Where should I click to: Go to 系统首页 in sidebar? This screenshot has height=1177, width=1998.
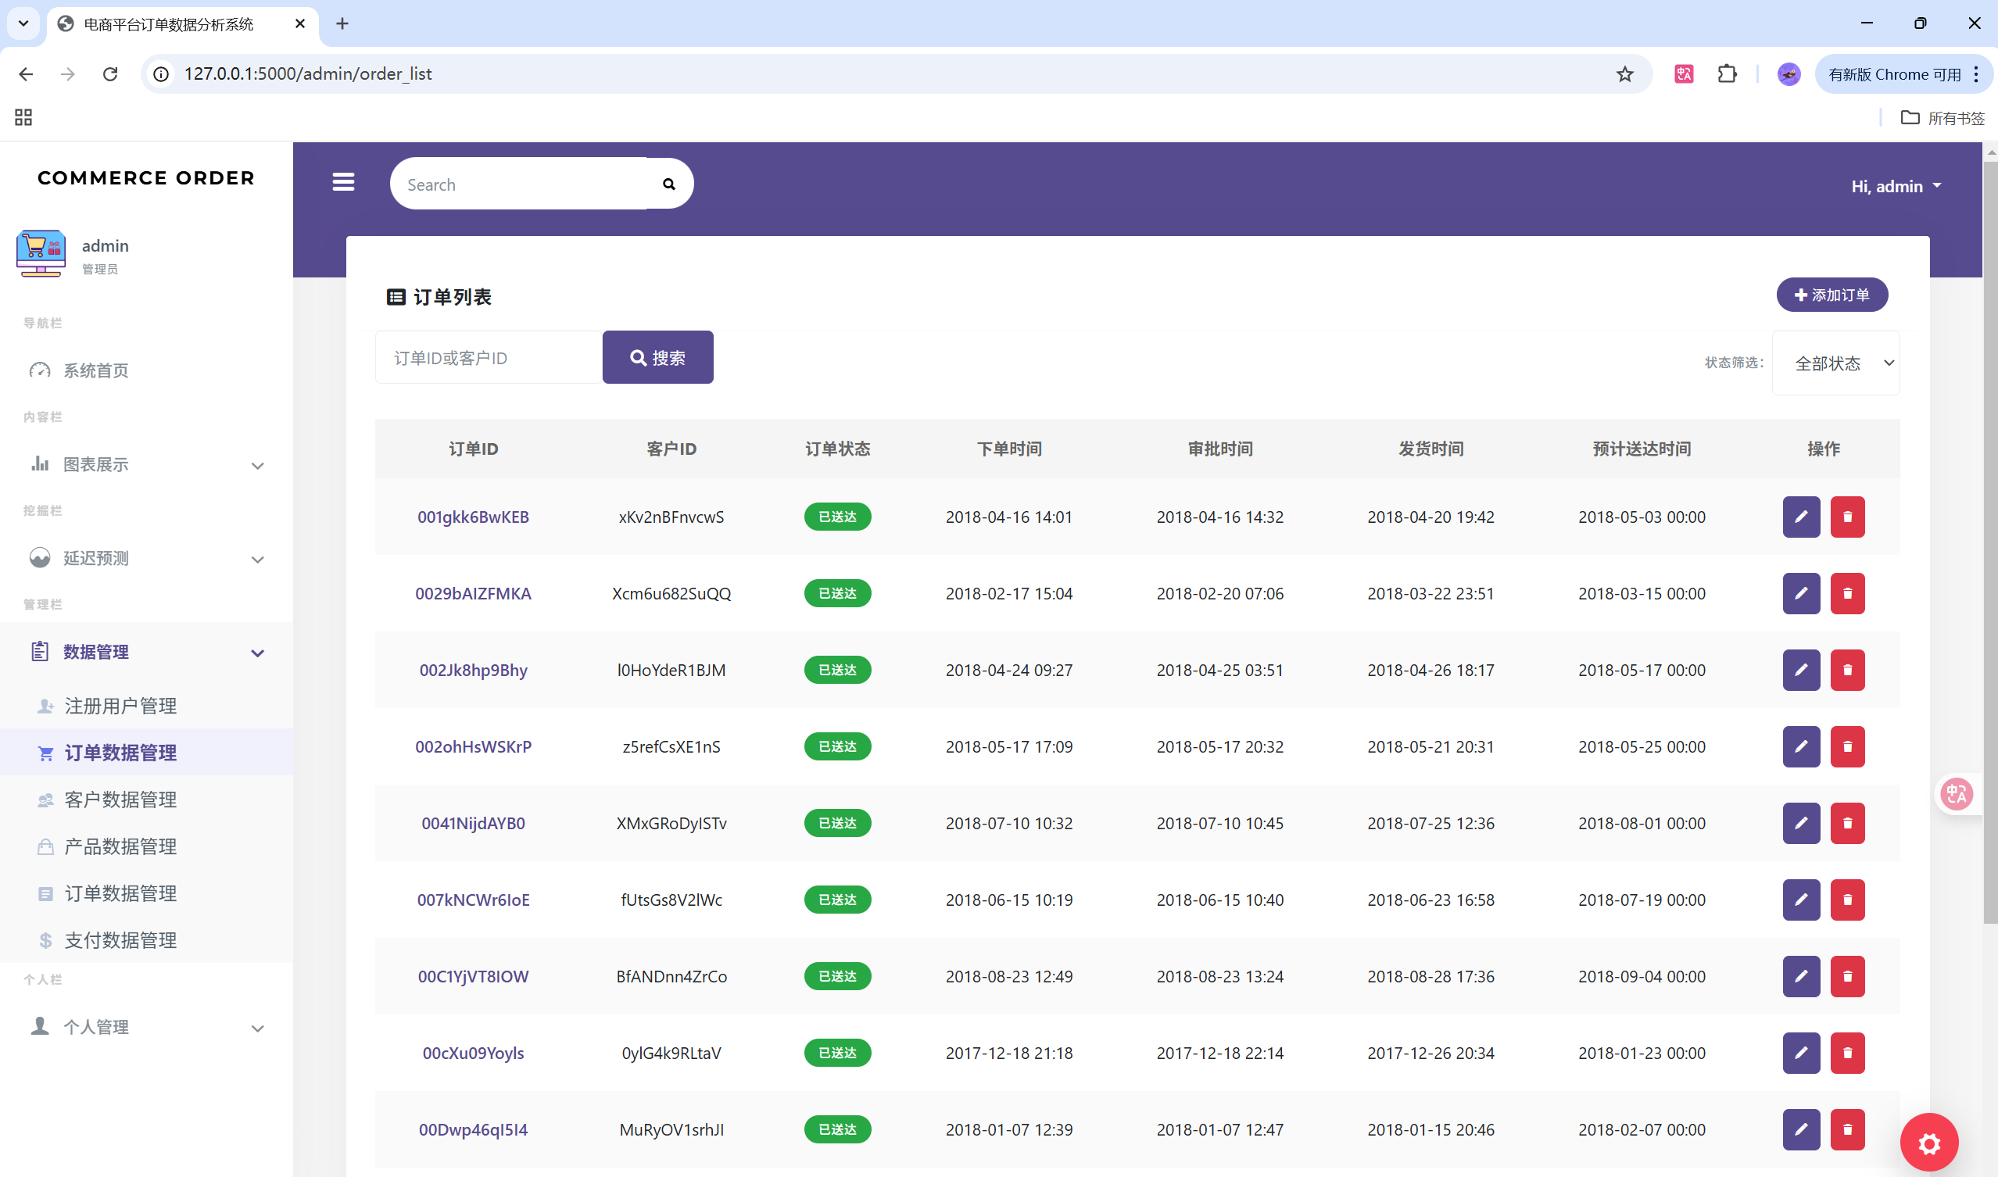[x=95, y=370]
